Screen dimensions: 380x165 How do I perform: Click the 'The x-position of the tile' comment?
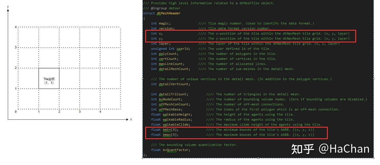click(274, 33)
